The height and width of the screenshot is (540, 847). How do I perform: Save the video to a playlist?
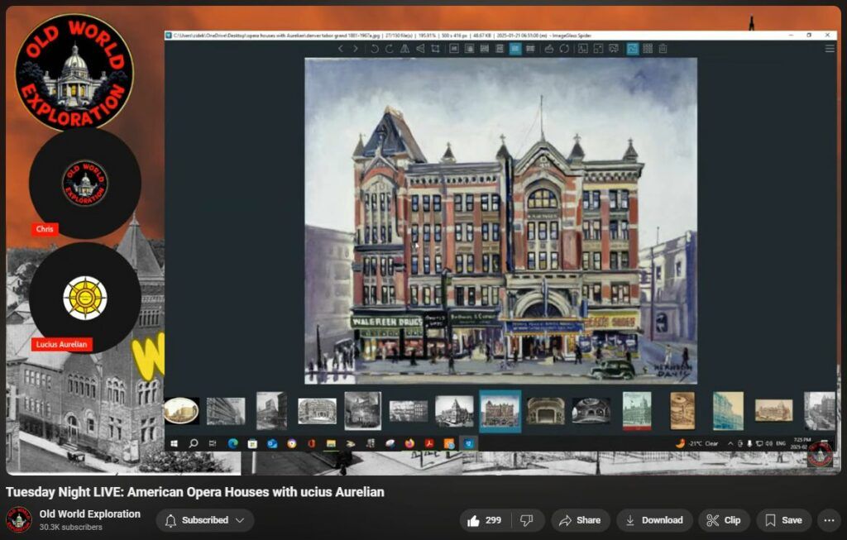coord(782,520)
